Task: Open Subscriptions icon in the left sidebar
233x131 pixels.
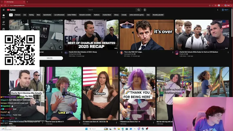Action: (x=4, y=29)
